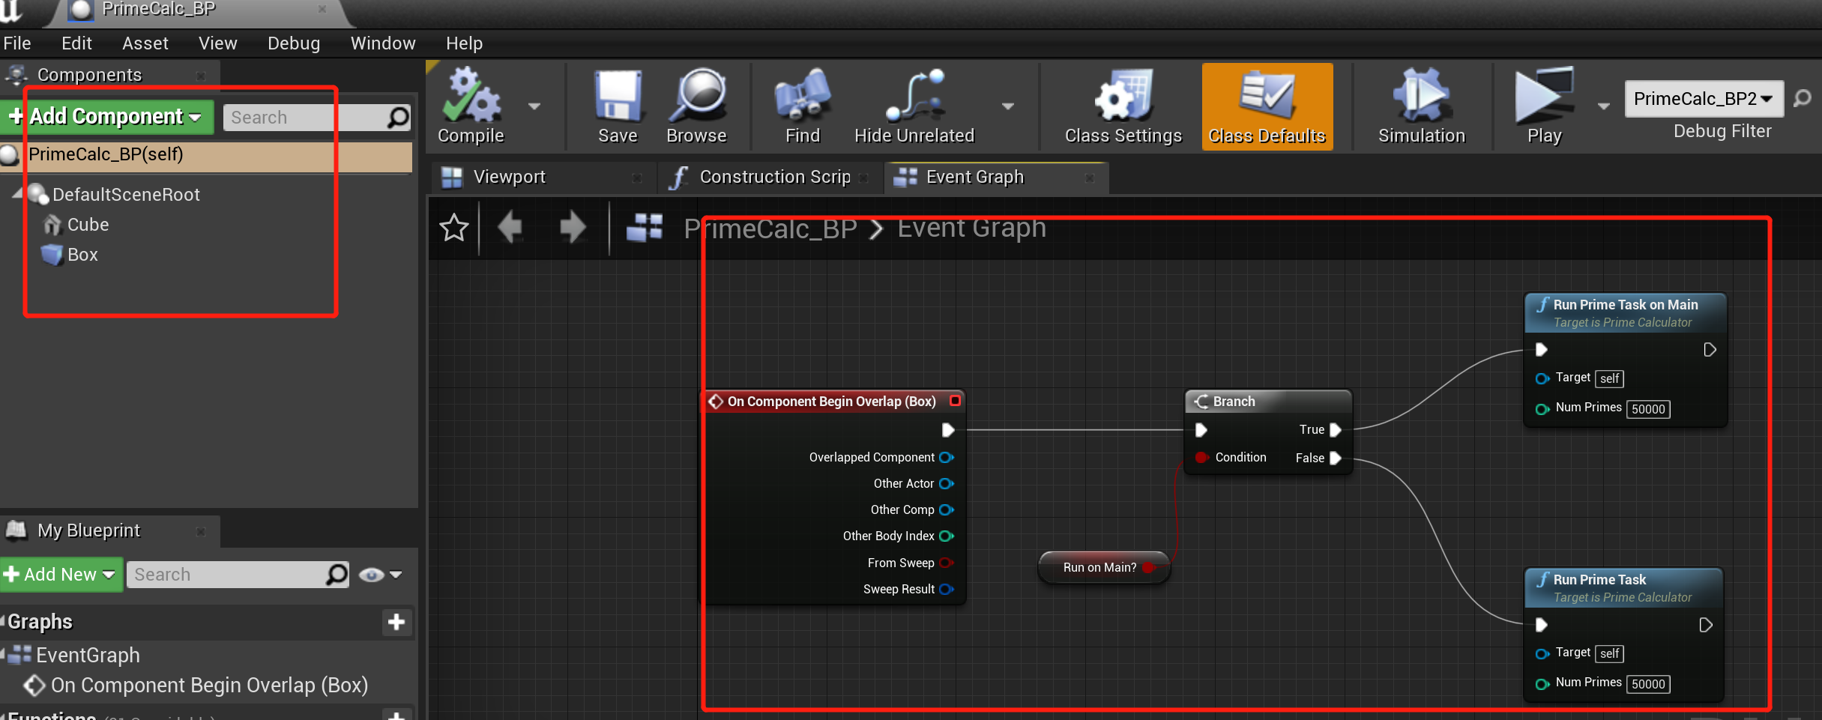Screen dimensions: 1822x720
Task: Bookmark the graph with the star icon
Action: pyautogui.click(x=453, y=227)
